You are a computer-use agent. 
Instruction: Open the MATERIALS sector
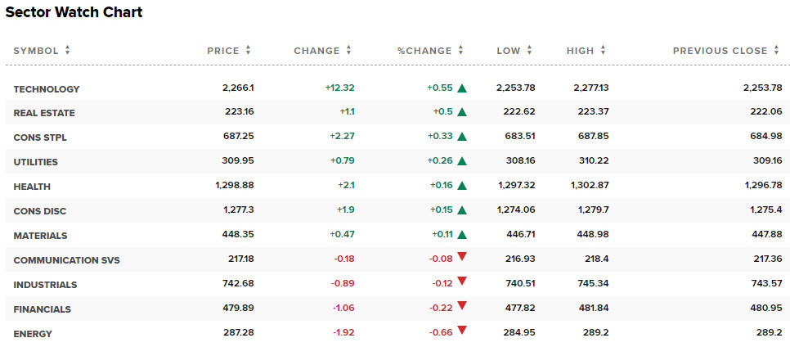pos(40,236)
